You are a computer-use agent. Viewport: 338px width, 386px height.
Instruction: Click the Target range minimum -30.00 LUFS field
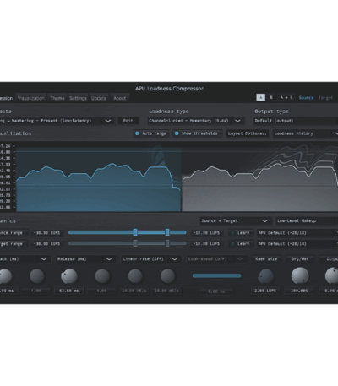(x=46, y=244)
